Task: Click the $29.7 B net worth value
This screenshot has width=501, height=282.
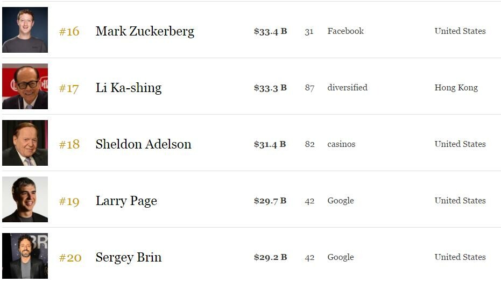Action: [x=270, y=201]
